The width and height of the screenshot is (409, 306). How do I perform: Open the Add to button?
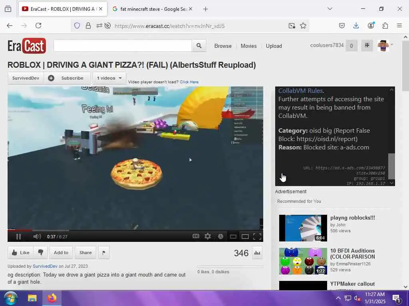click(61, 253)
